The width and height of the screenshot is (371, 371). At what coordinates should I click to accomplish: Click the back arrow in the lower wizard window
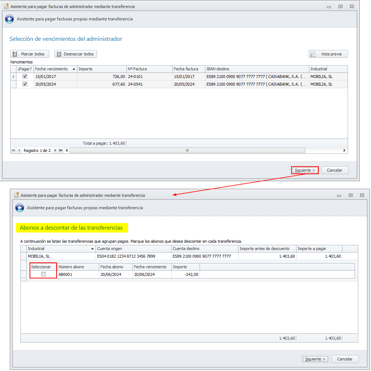click(20, 208)
